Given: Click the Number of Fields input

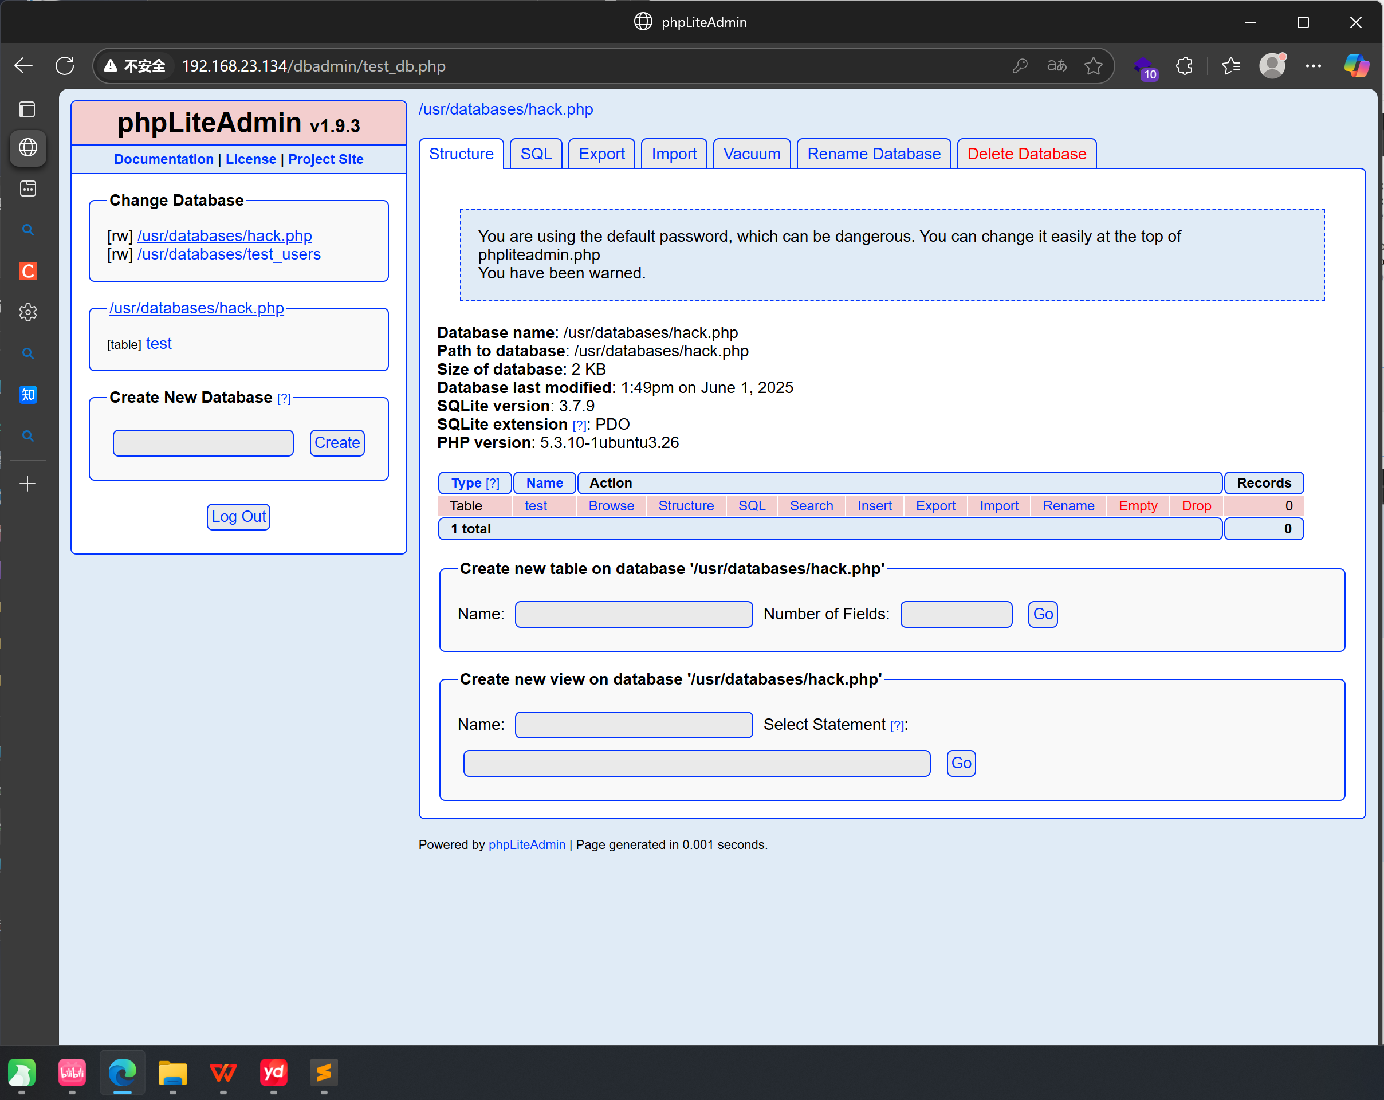Looking at the screenshot, I should 956,615.
